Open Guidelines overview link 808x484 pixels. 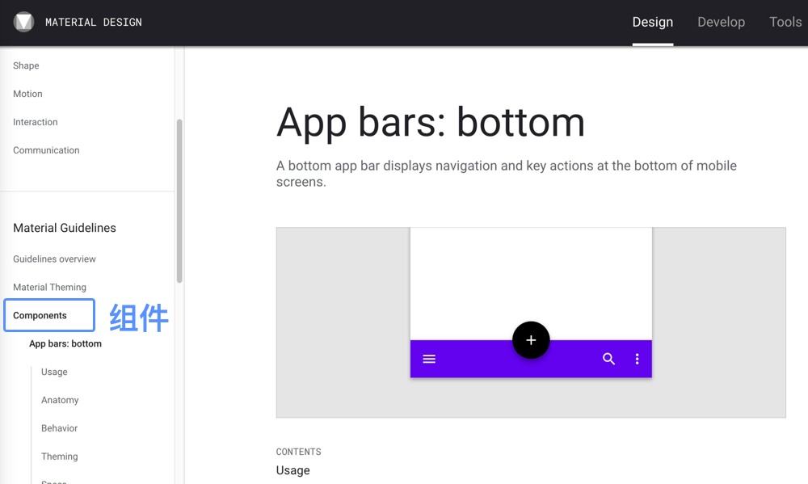(x=55, y=259)
